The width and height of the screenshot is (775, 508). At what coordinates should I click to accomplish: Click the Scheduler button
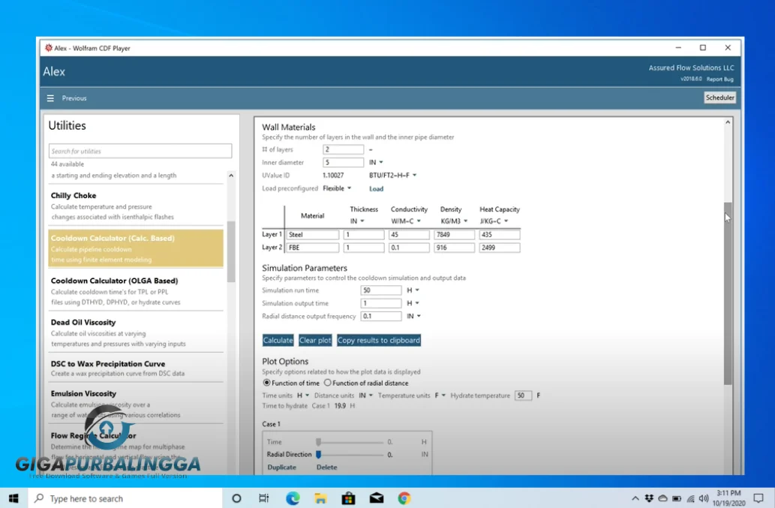coord(719,98)
